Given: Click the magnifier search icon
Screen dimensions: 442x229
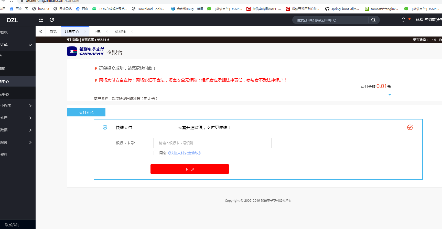Looking at the screenshot, I should [x=373, y=20].
